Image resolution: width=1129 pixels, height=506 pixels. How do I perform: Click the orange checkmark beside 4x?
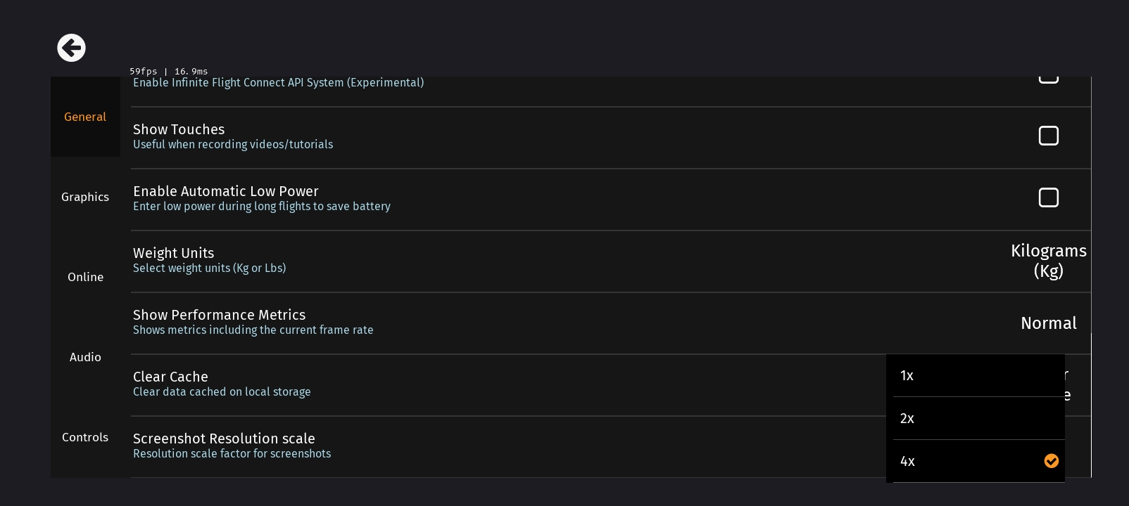[1051, 461]
